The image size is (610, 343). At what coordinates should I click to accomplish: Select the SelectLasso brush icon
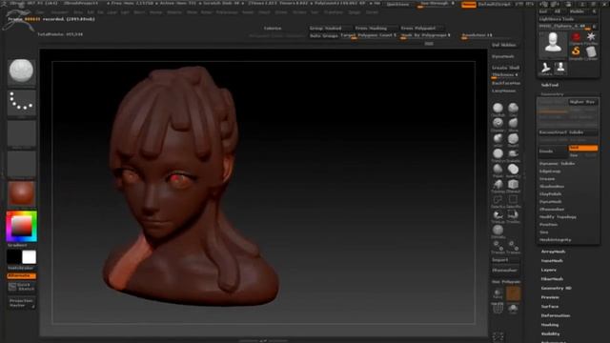click(x=498, y=200)
